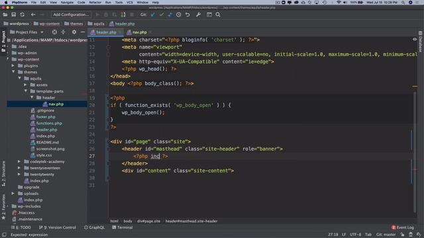The width and height of the screenshot is (424, 238).
Task: Open the Apple menu
Action: [x=6, y=3]
